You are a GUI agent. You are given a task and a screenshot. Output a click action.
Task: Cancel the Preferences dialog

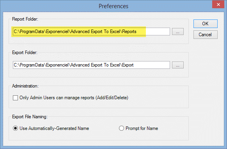[206, 35]
